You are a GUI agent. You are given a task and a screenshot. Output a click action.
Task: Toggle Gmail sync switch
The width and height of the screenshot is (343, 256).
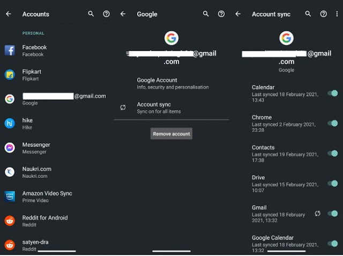(333, 213)
